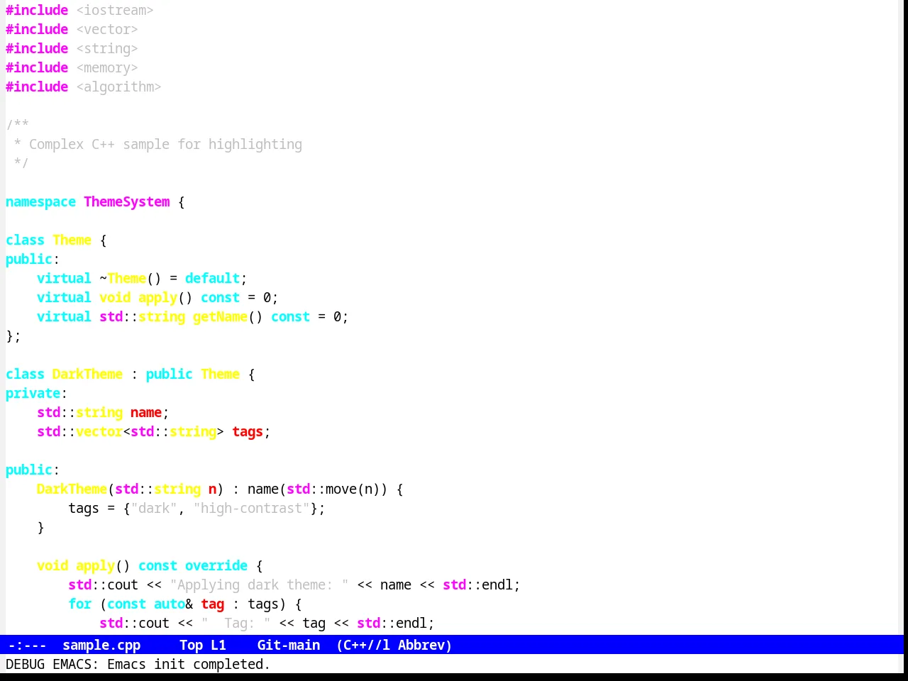Image resolution: width=908 pixels, height=681 pixels.
Task: Click the C++//l major mode indicator
Action: [363, 645]
